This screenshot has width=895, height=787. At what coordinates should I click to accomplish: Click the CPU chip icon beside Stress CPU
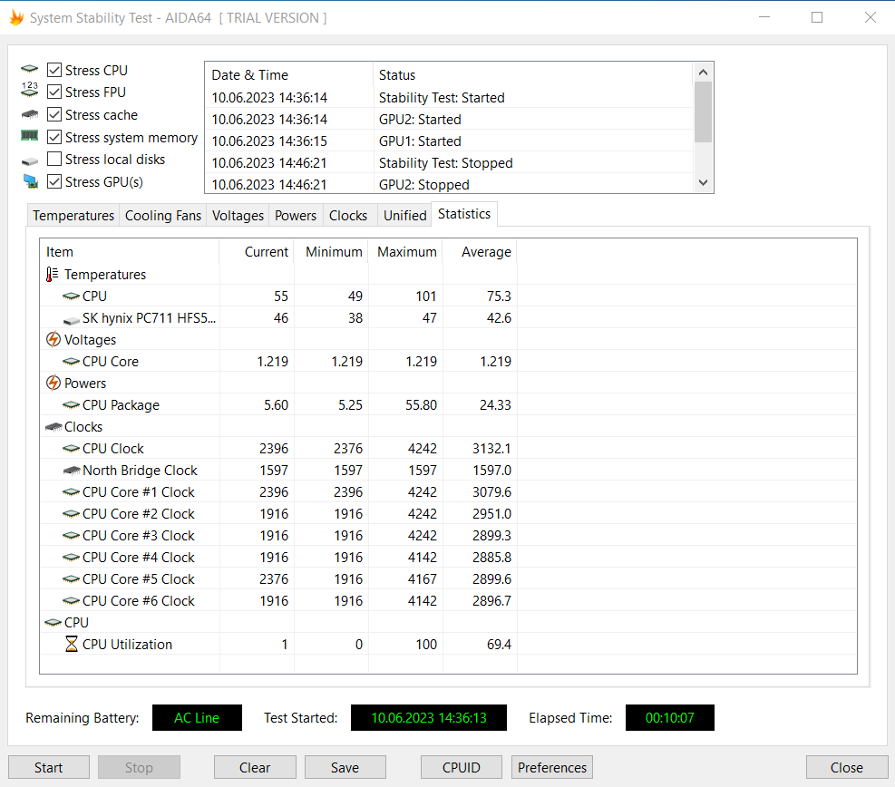point(29,70)
